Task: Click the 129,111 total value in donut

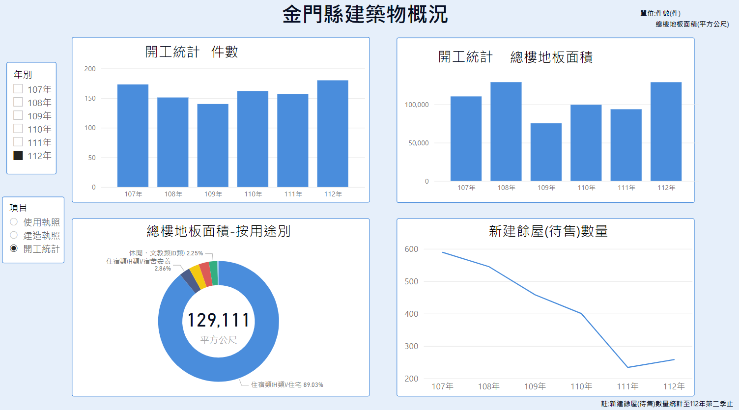Action: point(219,320)
